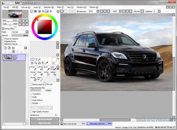Image resolution: width=177 pixels, height=130 pixels.
Task: Choose the Marker tool
Action: 34,74
